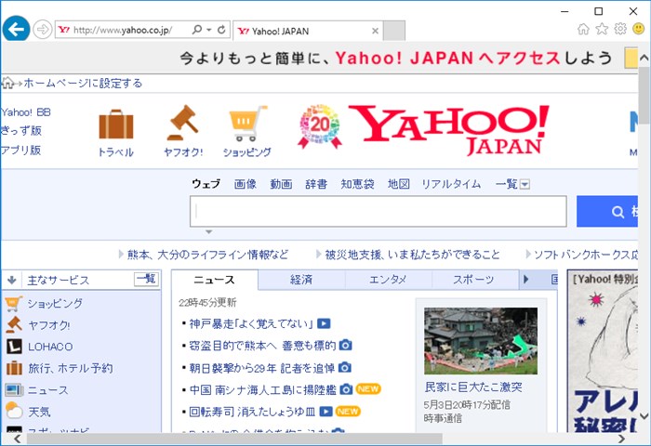Viewport: 651px width, 446px height.
Task: Expand the small arrow below search box
Action: pyautogui.click(x=209, y=232)
